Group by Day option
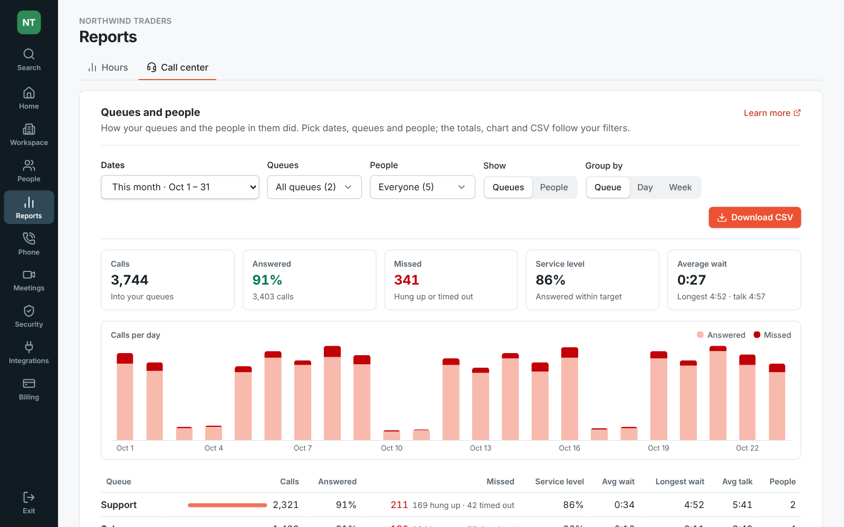844x527 pixels. coord(645,188)
